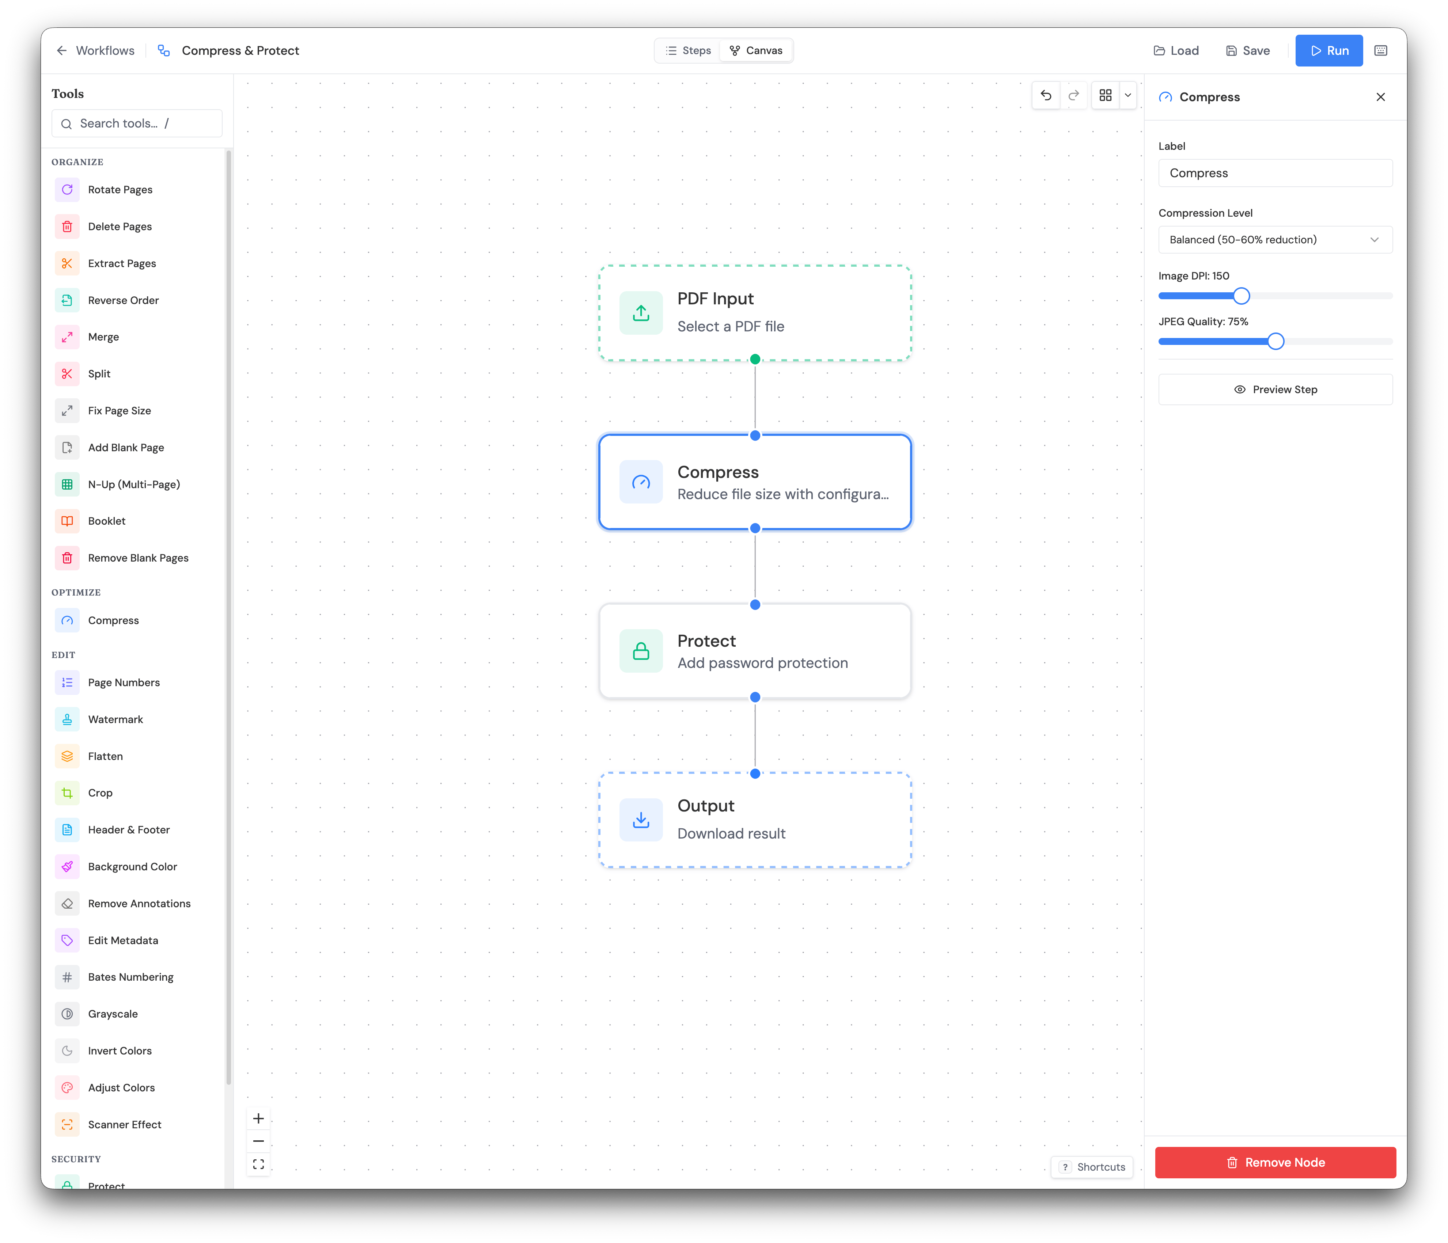Choose the Extract Pages scissors icon
Image resolution: width=1448 pixels, height=1243 pixels.
point(67,263)
